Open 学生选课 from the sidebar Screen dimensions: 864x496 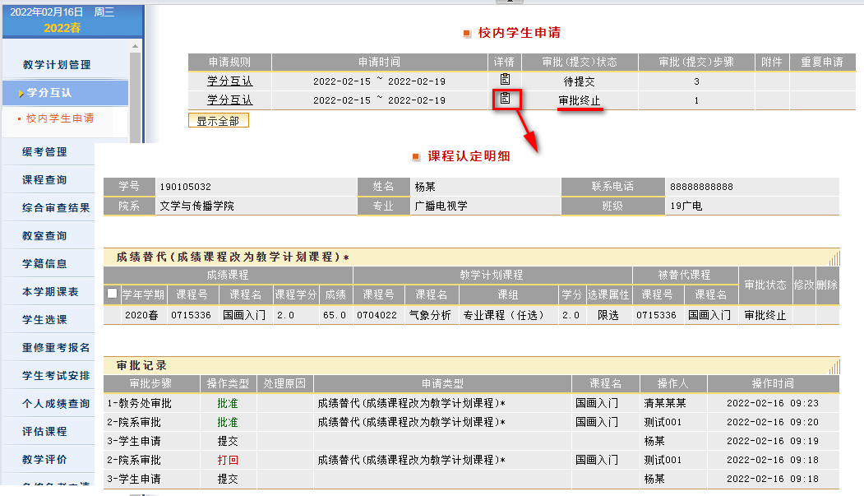[x=44, y=320]
